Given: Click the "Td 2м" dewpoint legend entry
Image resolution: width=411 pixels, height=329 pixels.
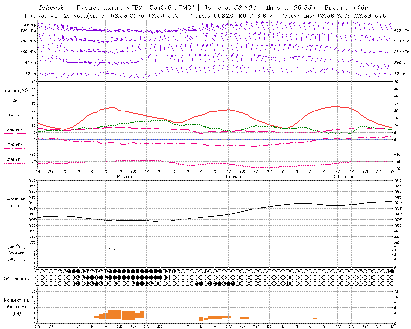Looking at the screenshot, I should pos(15,115).
